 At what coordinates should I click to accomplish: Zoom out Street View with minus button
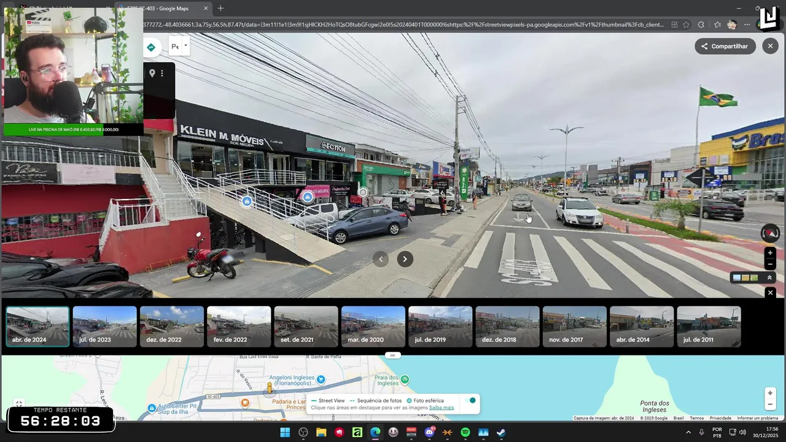coord(770,265)
